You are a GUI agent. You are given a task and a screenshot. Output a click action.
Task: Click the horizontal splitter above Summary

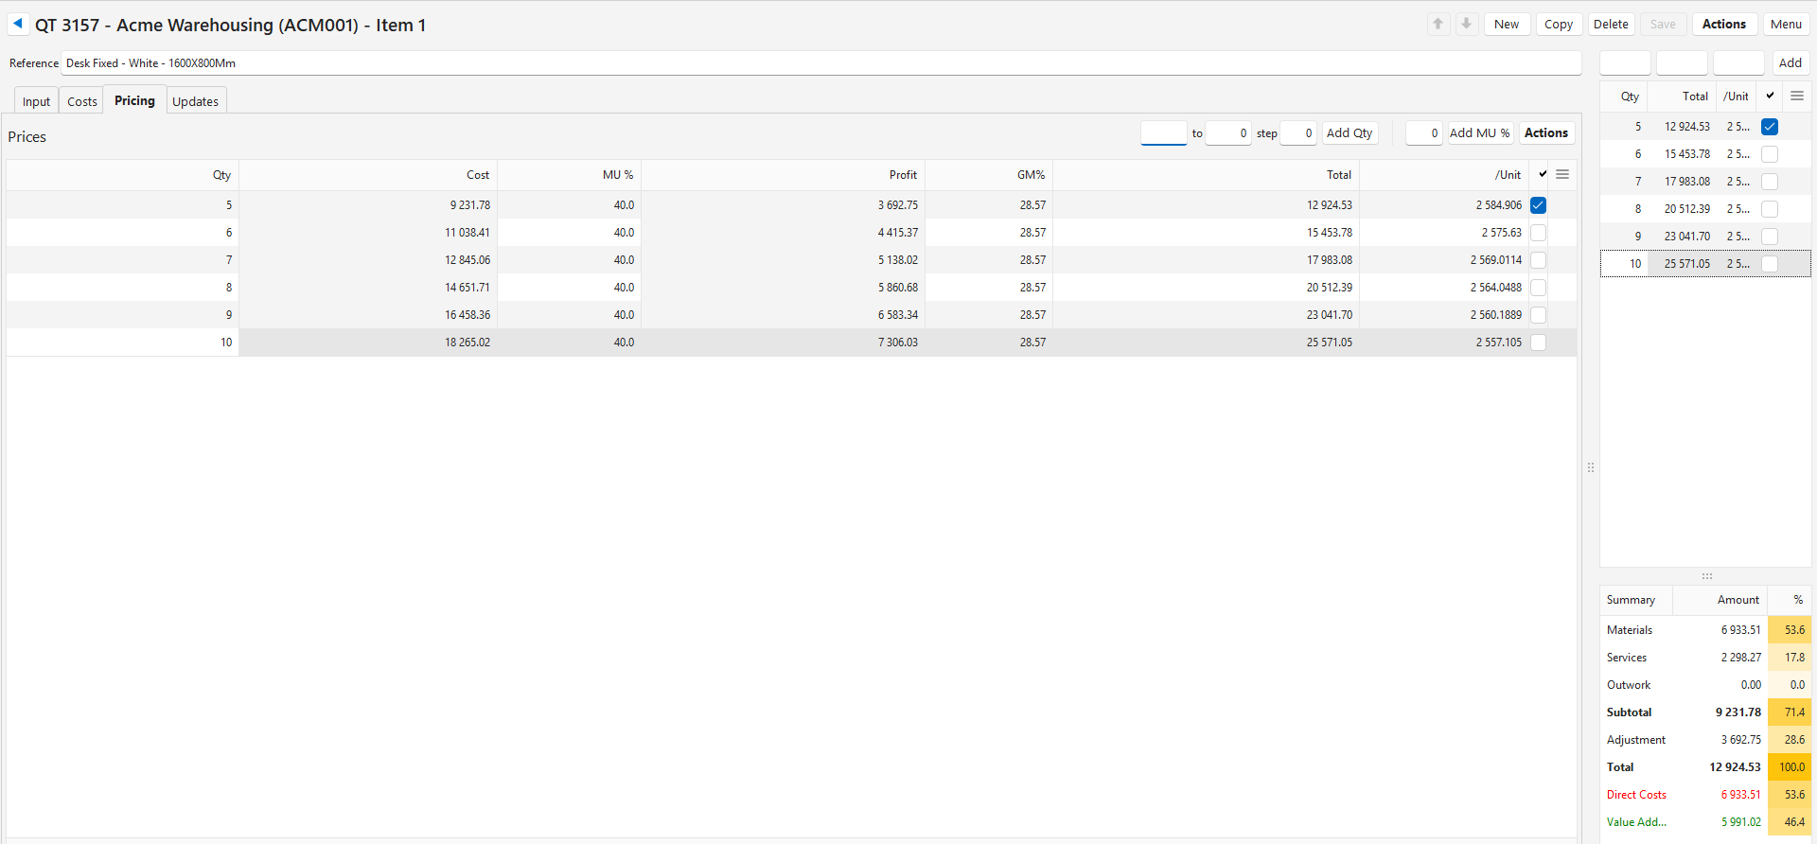coord(1706,576)
